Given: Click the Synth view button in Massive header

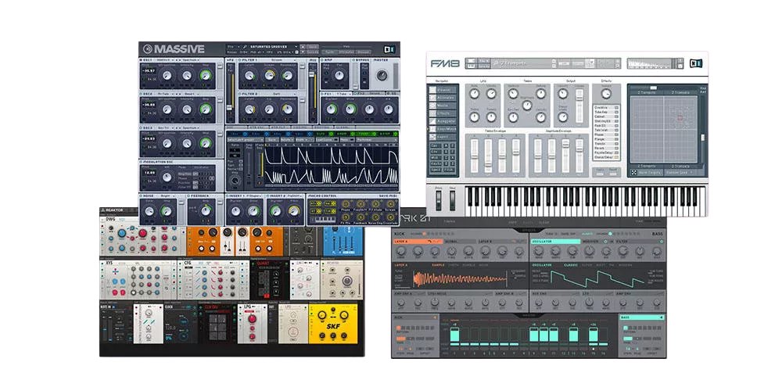Looking at the screenshot, I should (x=328, y=52).
